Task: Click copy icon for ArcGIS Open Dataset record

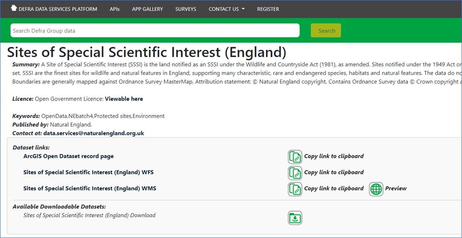Action: [295, 157]
